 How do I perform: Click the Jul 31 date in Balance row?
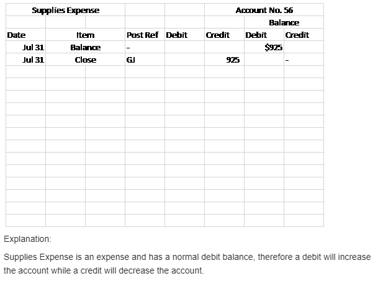(x=34, y=47)
